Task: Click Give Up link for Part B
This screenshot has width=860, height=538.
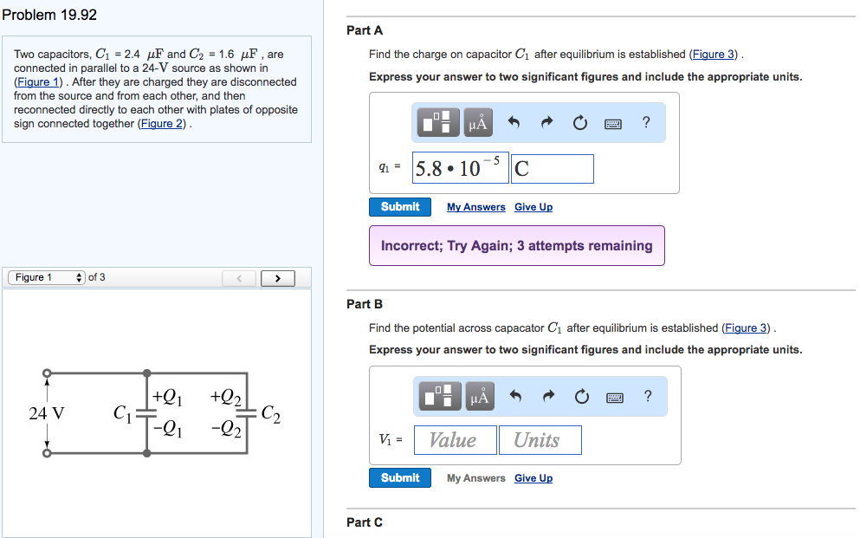Action: click(533, 478)
